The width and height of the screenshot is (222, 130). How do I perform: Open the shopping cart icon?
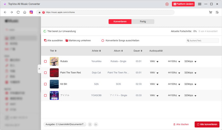pyautogui.click(x=211, y=12)
